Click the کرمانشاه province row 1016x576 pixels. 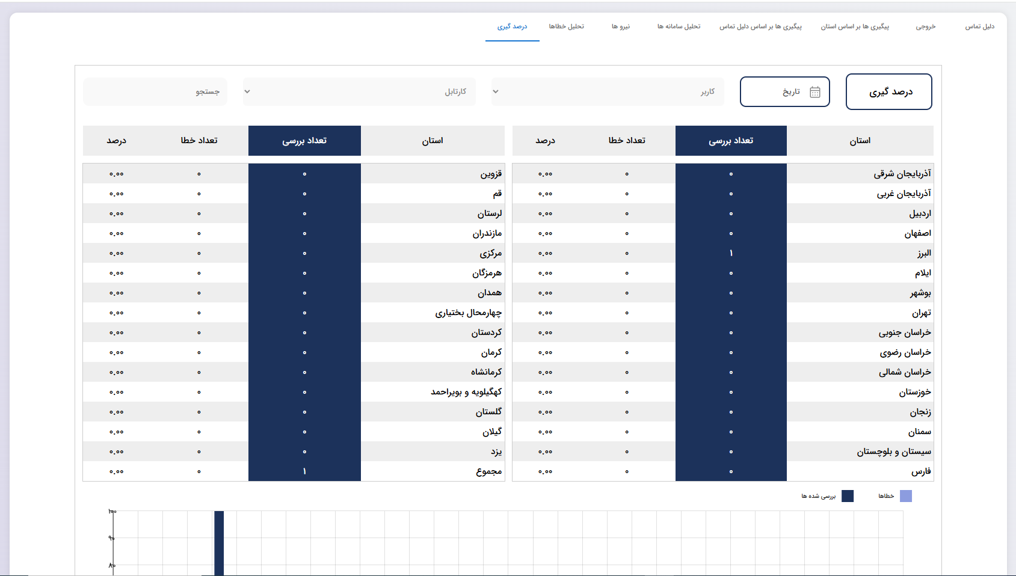[x=294, y=372]
